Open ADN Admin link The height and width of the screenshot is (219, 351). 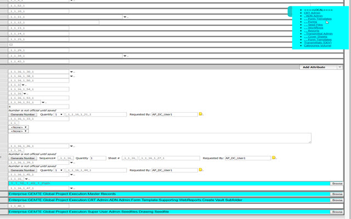pyautogui.click(x=313, y=16)
